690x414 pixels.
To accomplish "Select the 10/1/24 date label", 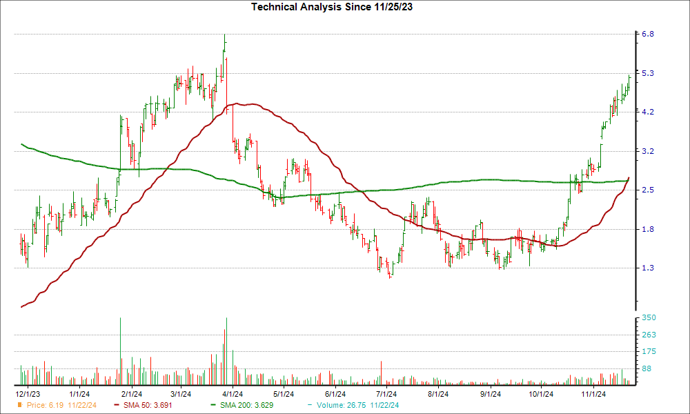I will coord(541,394).
